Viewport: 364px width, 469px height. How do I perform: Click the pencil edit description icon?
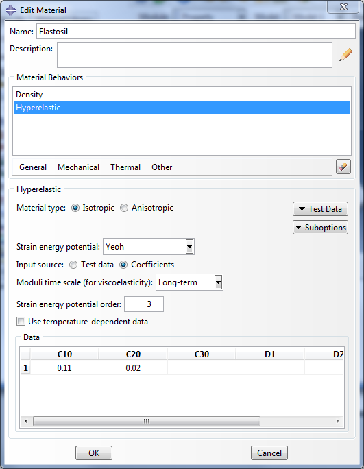pos(345,55)
